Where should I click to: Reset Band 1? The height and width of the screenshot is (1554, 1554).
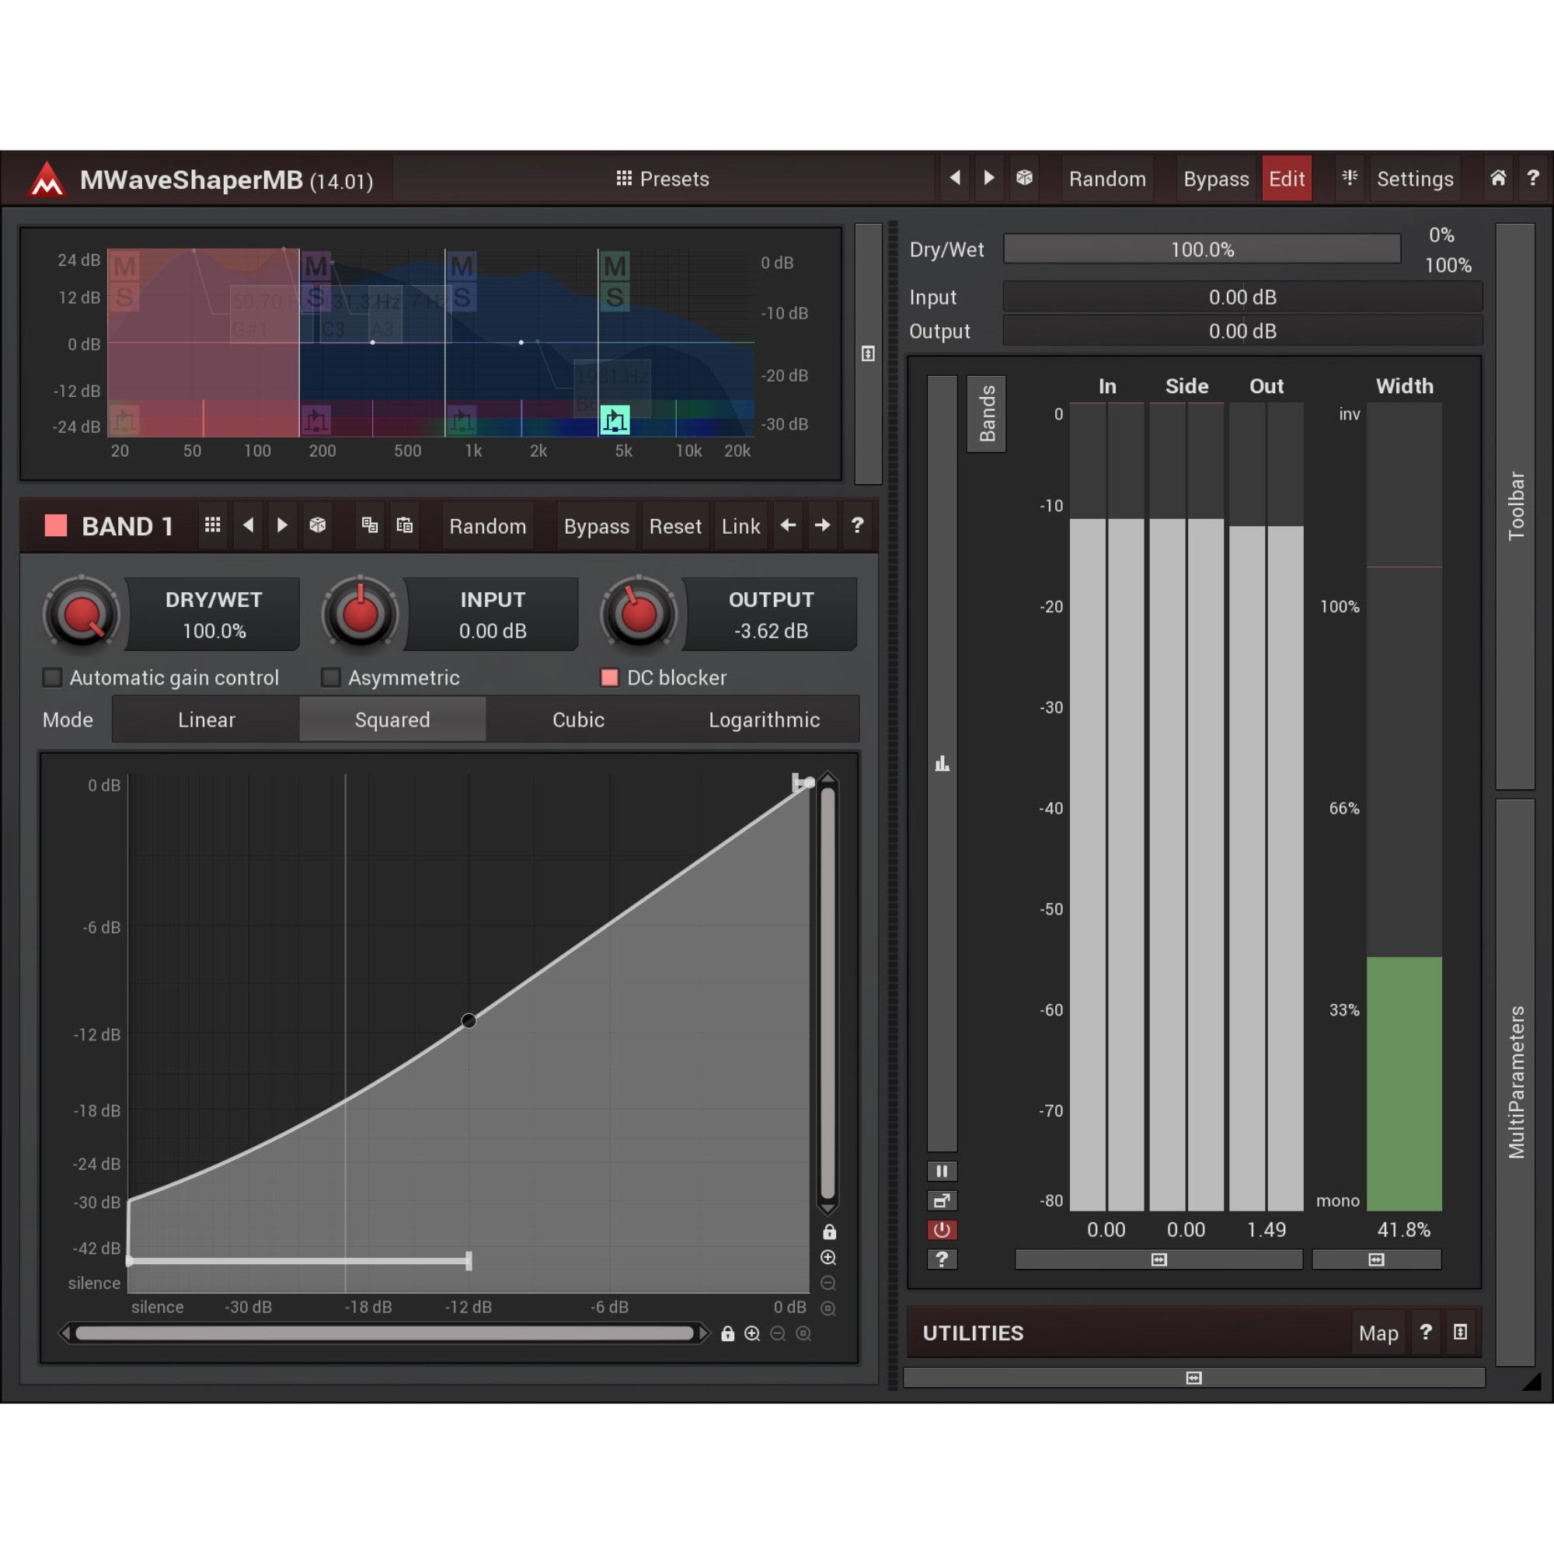click(675, 526)
